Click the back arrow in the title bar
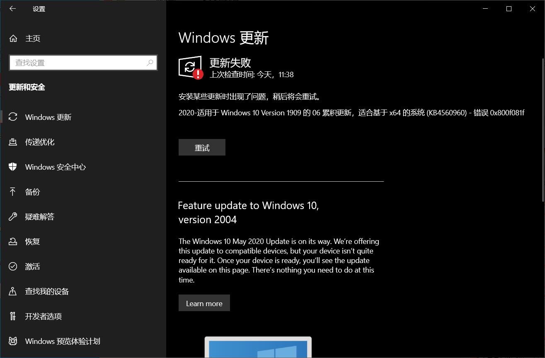 13,9
